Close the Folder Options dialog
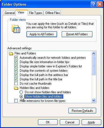Image resolution: width=104 pixels, height=128 pixels. coord(100,4)
